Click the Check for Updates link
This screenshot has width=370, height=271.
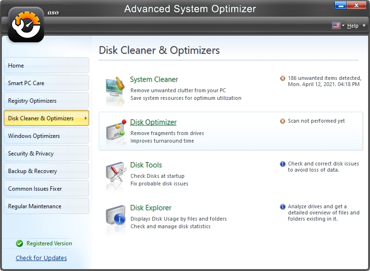pos(41,258)
